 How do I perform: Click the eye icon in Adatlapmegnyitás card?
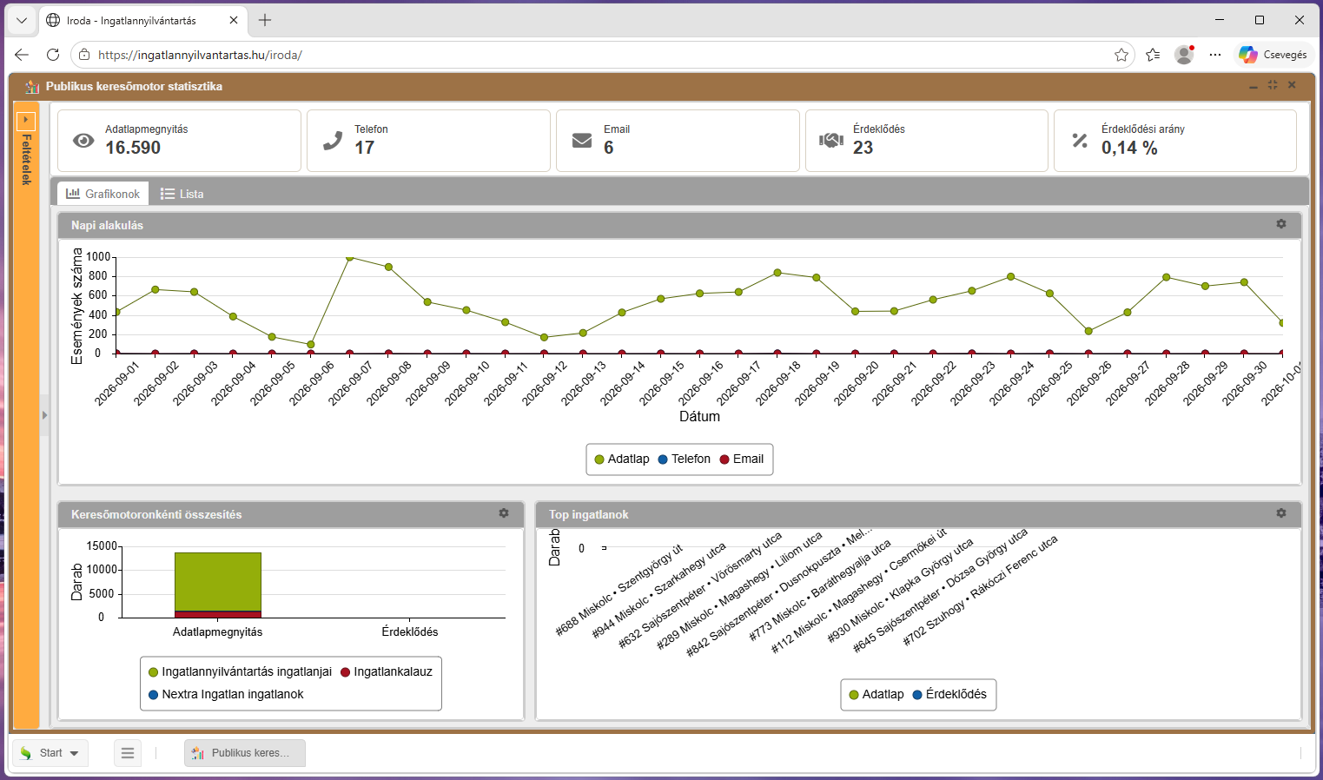pos(83,141)
